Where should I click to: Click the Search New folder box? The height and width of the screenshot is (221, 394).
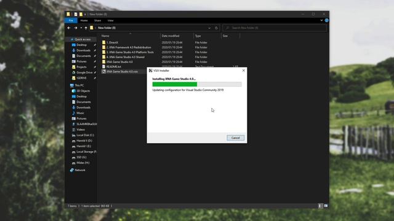click(x=275, y=28)
